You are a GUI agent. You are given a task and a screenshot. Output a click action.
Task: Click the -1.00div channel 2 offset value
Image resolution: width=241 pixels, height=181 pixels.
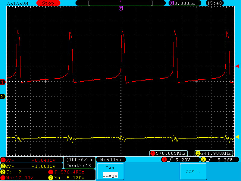44,166
